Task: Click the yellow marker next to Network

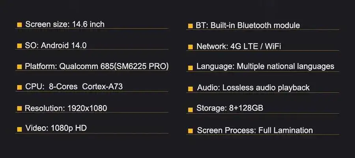Action: (x=191, y=47)
